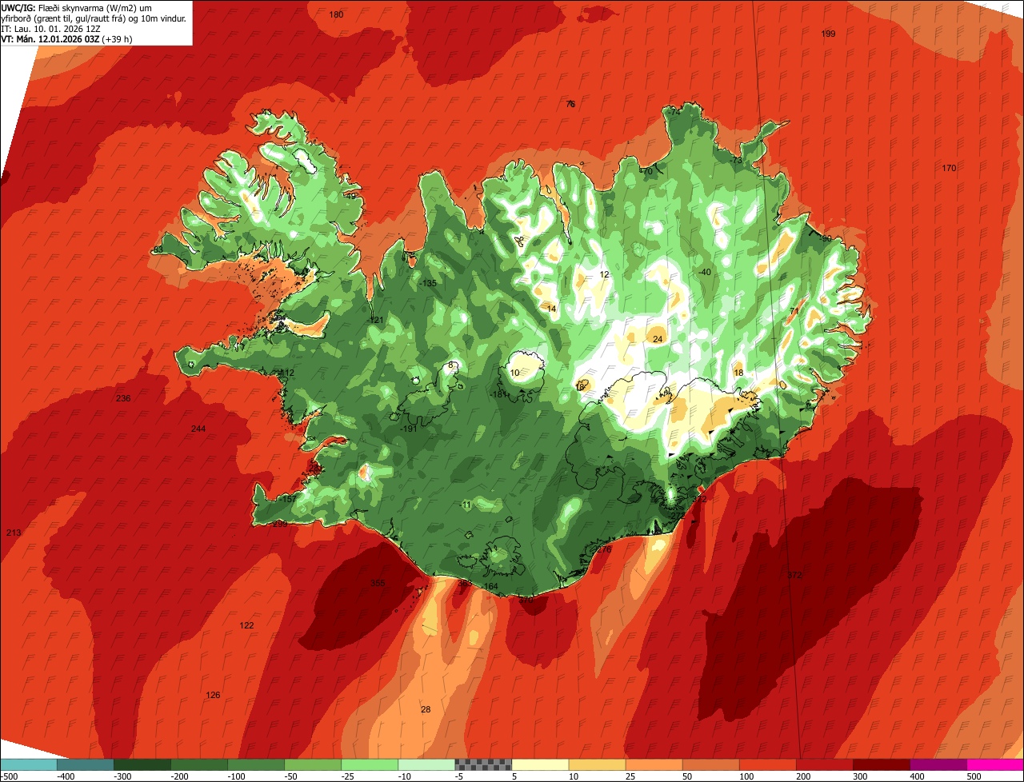Click the 'VT: Mán. 12.01.2026 03Z' line
Viewport: 1024px width, 782px height.
[50, 39]
